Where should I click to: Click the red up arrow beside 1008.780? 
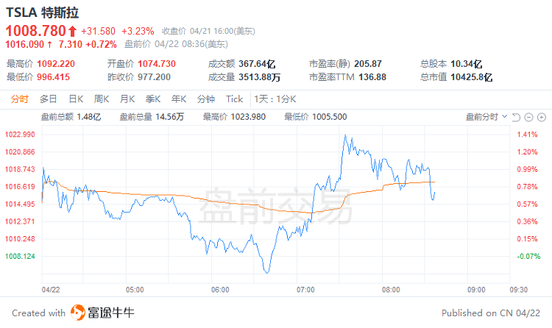[72, 32]
